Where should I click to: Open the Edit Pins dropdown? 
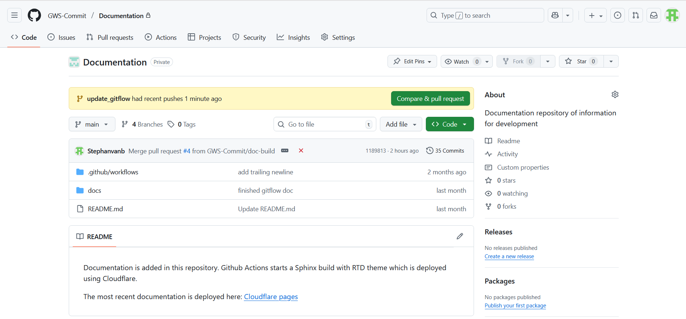tap(412, 61)
